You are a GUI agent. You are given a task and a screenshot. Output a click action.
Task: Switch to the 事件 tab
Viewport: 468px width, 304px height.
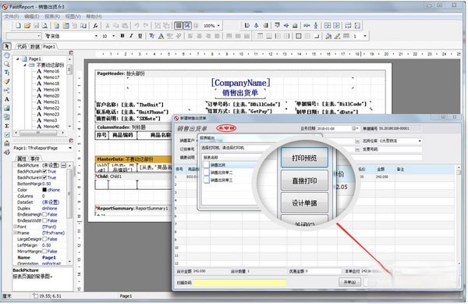(x=35, y=159)
